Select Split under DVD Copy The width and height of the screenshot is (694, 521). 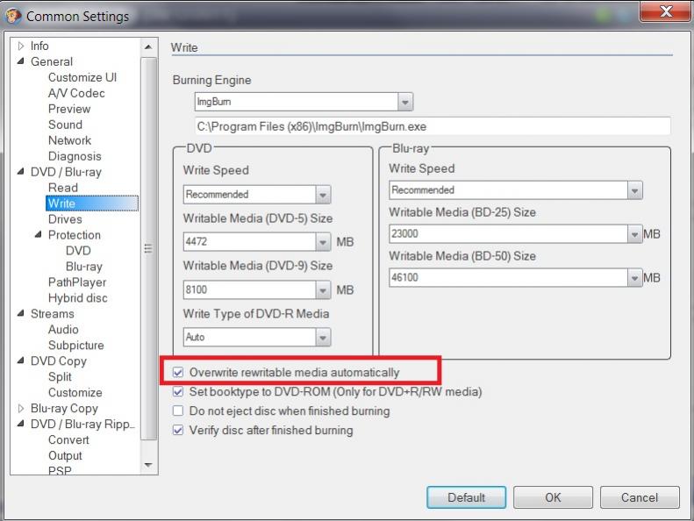pos(60,376)
